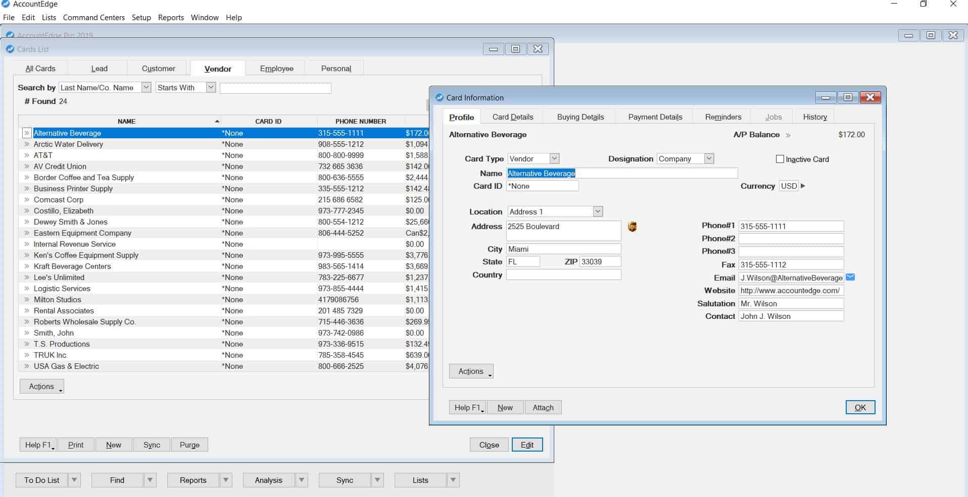The height and width of the screenshot is (497, 968).
Task: Open the zoom arrow for Ken's Coffee Equipment Supply
Action: (x=27, y=255)
